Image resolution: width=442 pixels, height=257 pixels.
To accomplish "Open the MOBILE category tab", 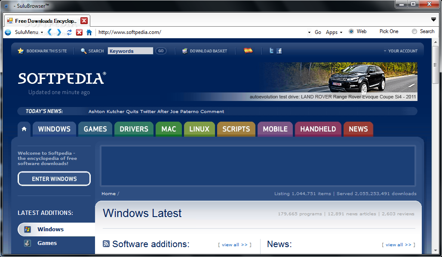I will [x=275, y=129].
